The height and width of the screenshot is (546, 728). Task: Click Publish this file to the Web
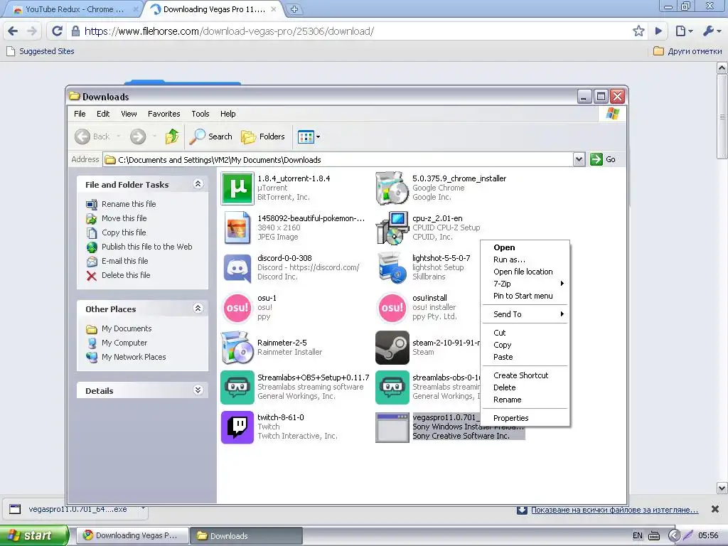pyautogui.click(x=146, y=247)
